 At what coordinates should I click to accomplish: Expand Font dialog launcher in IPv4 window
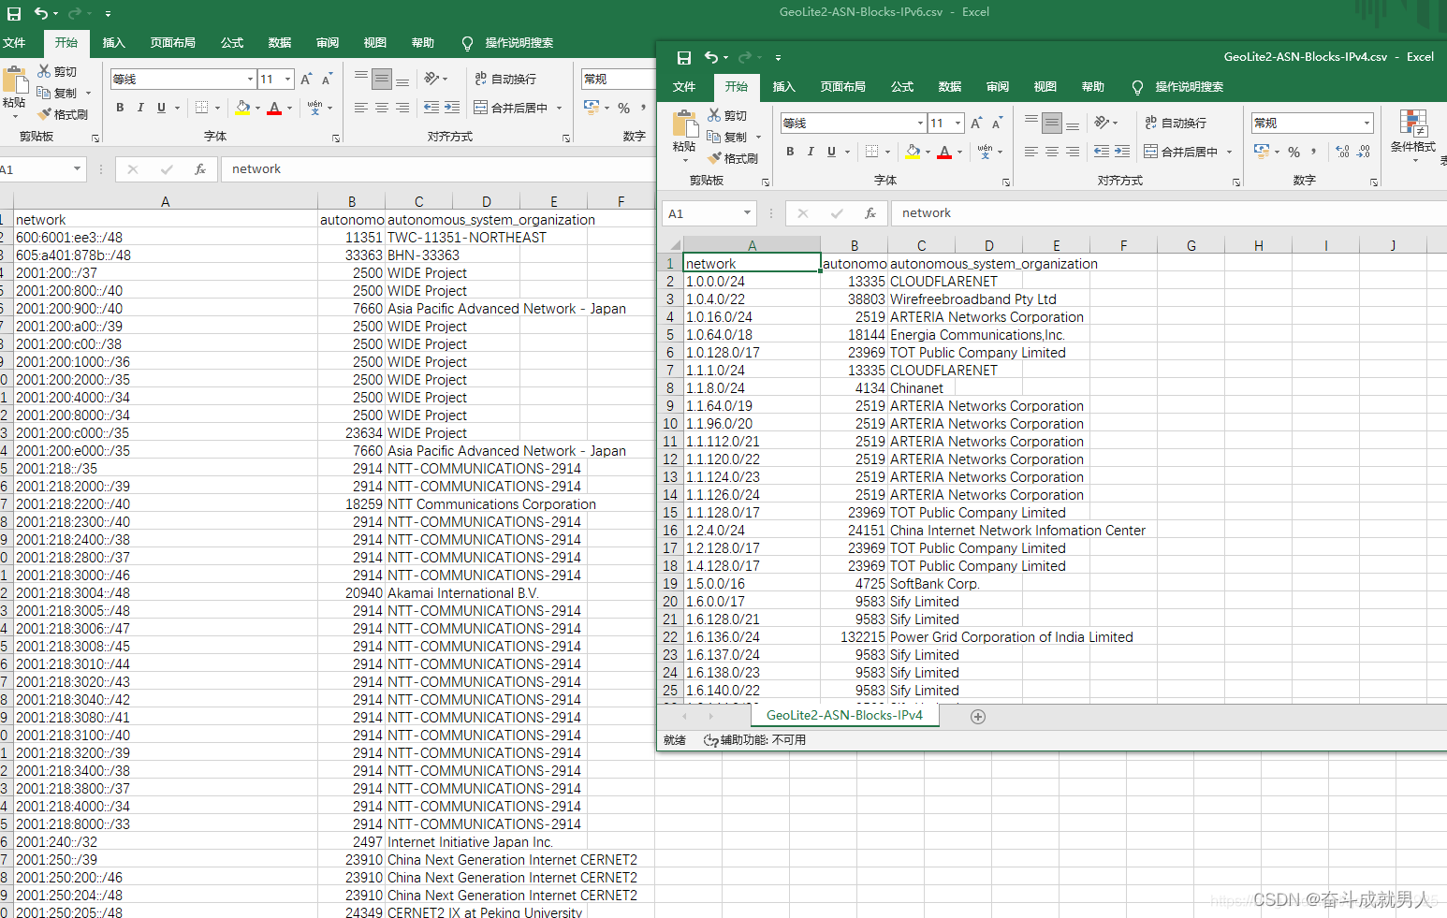click(1006, 182)
